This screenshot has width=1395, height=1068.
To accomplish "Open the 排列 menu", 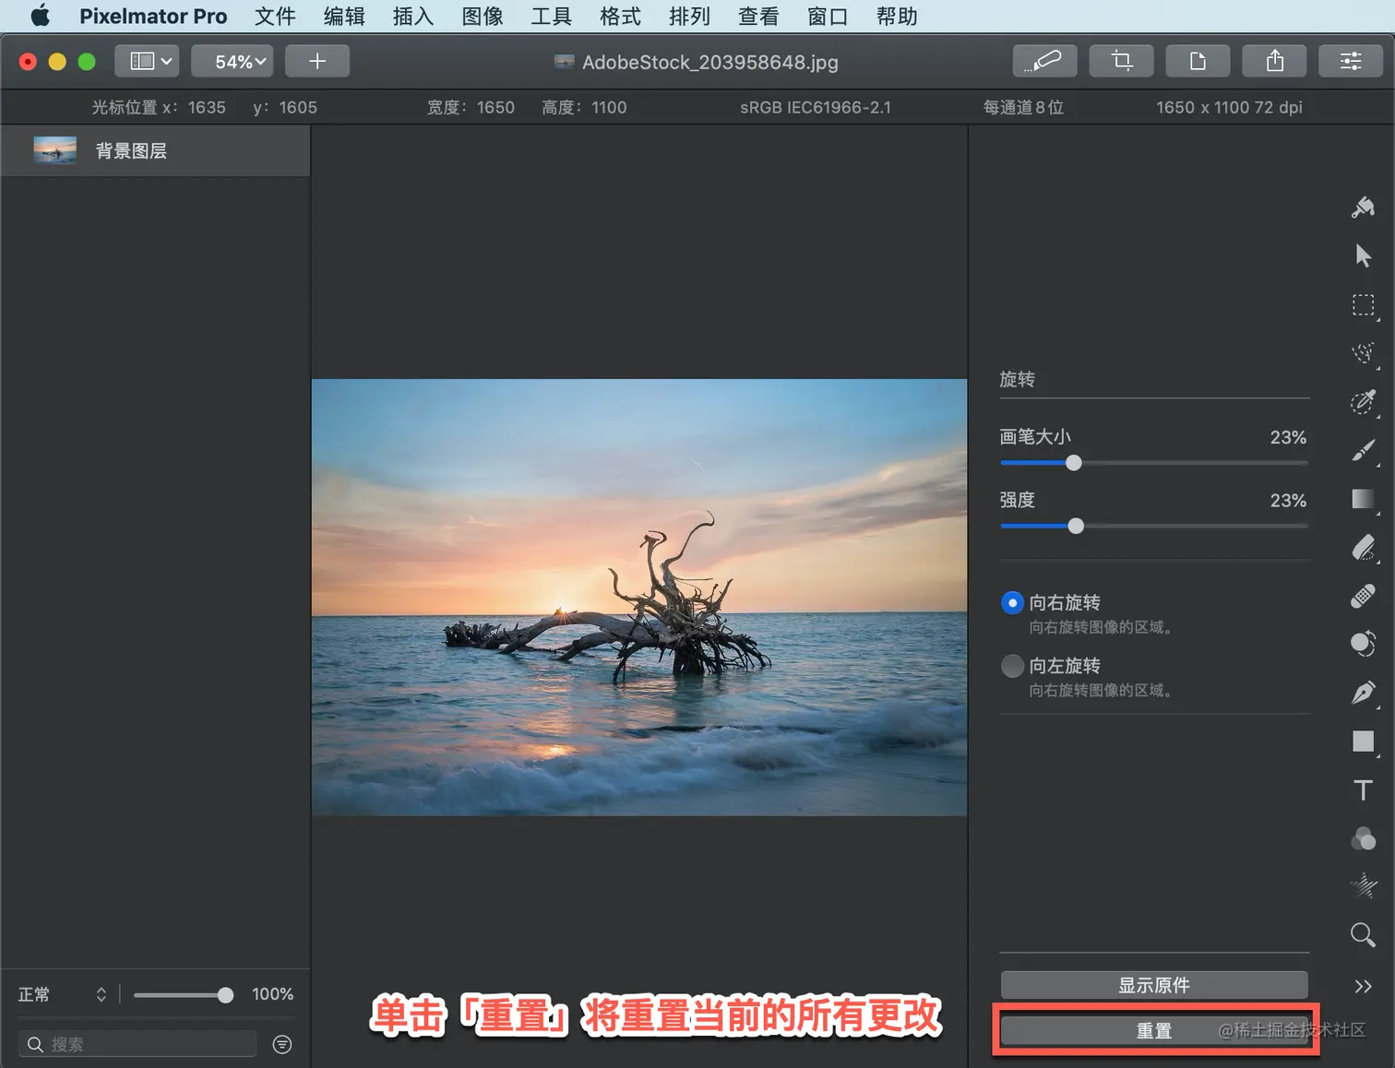I will pyautogui.click(x=689, y=16).
